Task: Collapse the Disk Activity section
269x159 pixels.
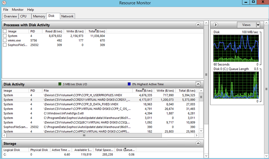Action: (x=198, y=84)
